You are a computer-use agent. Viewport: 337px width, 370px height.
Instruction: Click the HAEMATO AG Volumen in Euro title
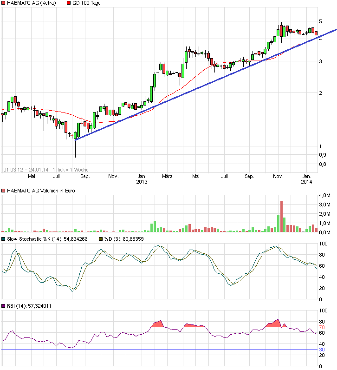point(41,191)
